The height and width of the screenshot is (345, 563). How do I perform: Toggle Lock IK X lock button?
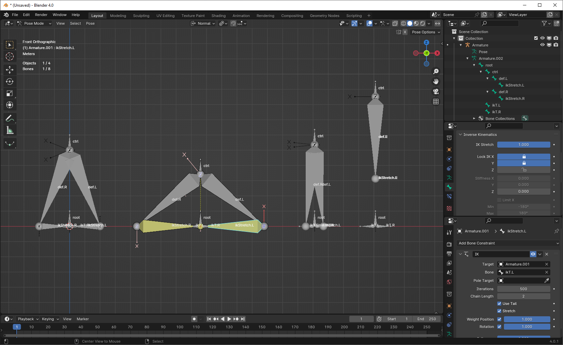pyautogui.click(x=524, y=157)
